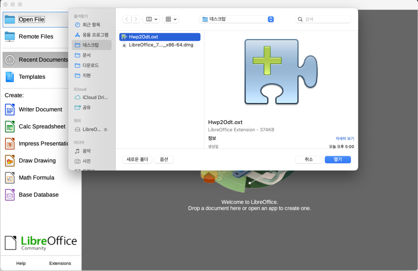Screen dimensions: 418x271
Task: Show Recent Documents list
Action: coord(36,60)
